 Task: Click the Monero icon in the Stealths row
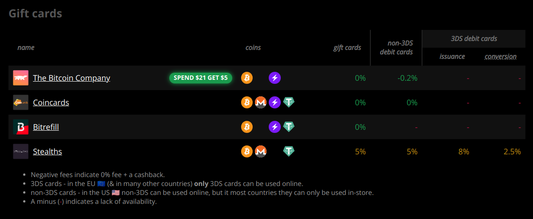[261, 151]
